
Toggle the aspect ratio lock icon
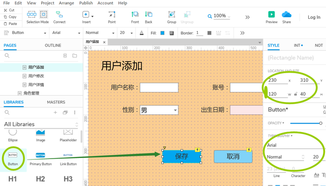tap(295, 94)
